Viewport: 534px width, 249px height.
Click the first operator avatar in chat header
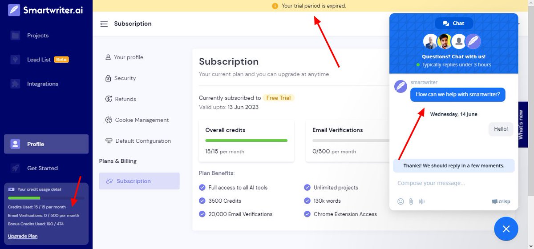coord(431,42)
